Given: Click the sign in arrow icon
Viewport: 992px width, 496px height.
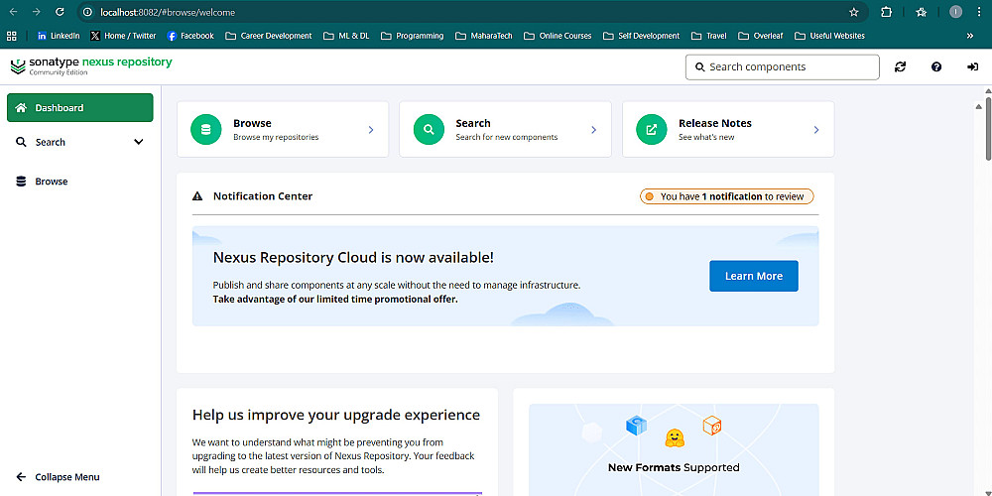Looking at the screenshot, I should (972, 67).
